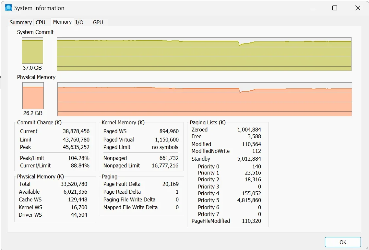Switch to the GPU tab
Image resolution: width=369 pixels, height=250 pixels.
[98, 22]
